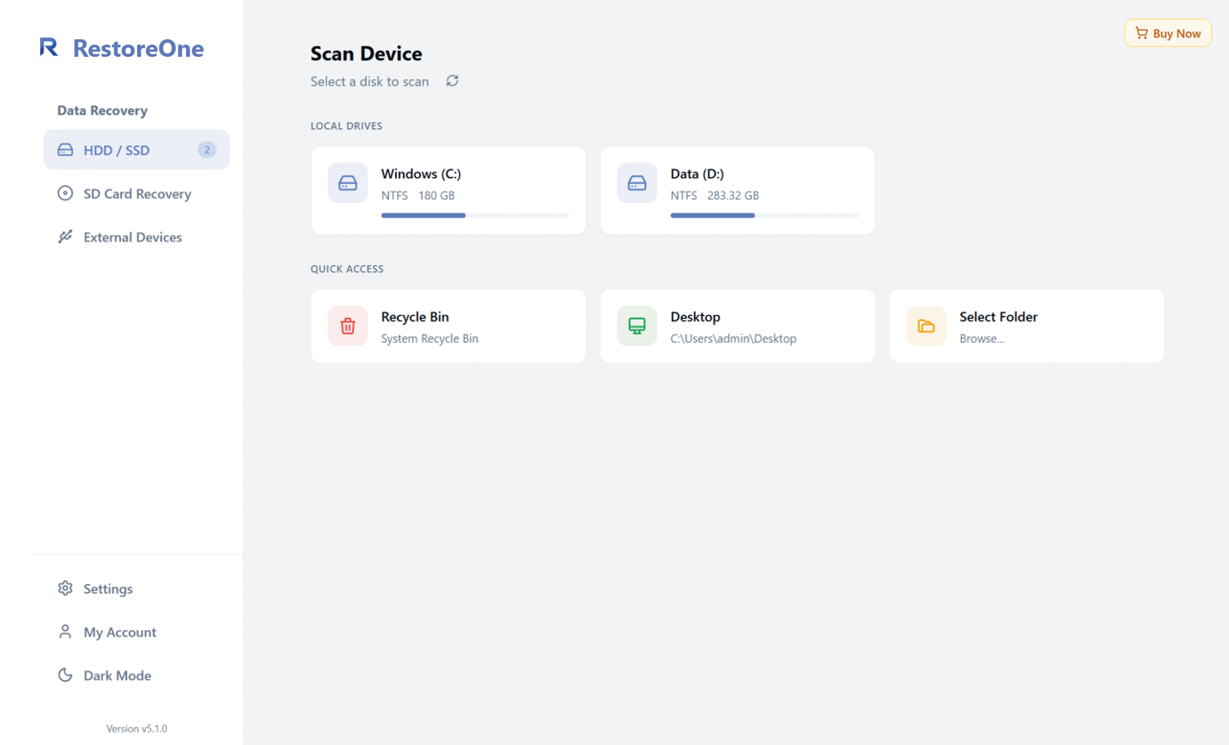Toggle Dark Mode
The image size is (1229, 745).
click(137, 676)
